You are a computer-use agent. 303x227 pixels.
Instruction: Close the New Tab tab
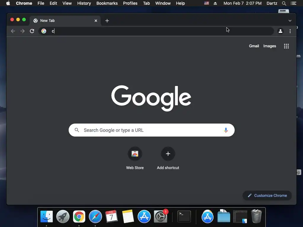tap(96, 21)
